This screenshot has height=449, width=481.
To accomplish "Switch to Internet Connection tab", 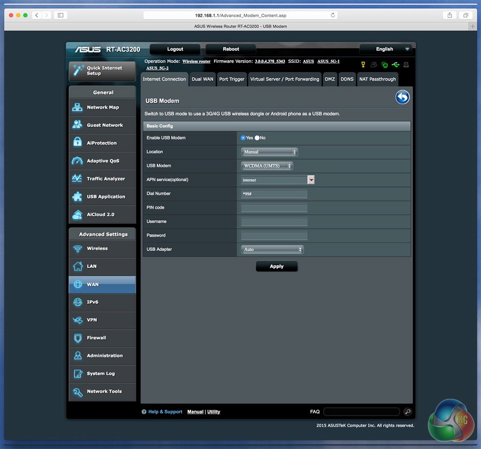I will pos(164,79).
